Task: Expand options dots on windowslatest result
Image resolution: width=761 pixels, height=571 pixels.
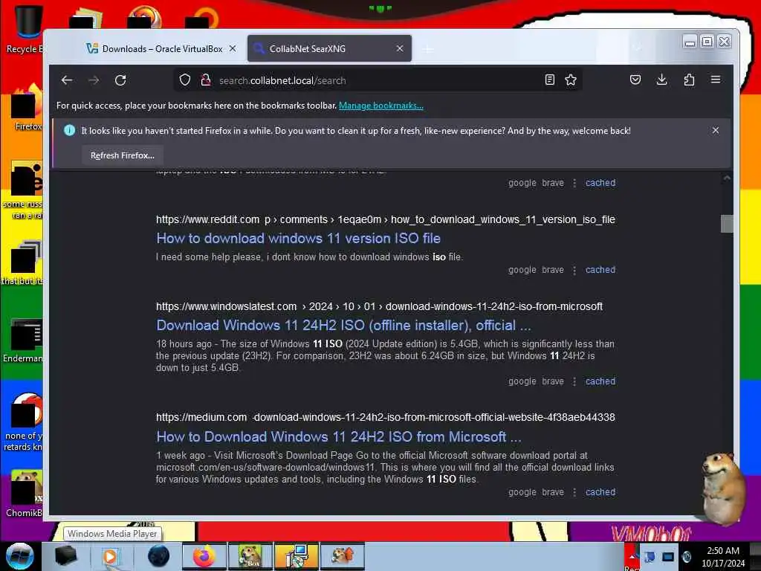Action: pyautogui.click(x=574, y=381)
